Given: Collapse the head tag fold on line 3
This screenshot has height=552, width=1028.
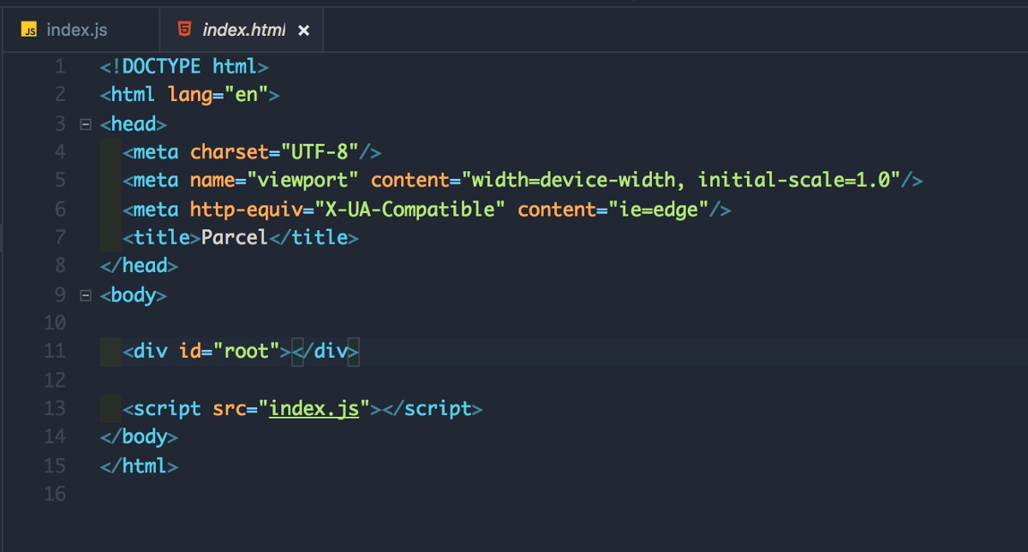Looking at the screenshot, I should [x=85, y=124].
